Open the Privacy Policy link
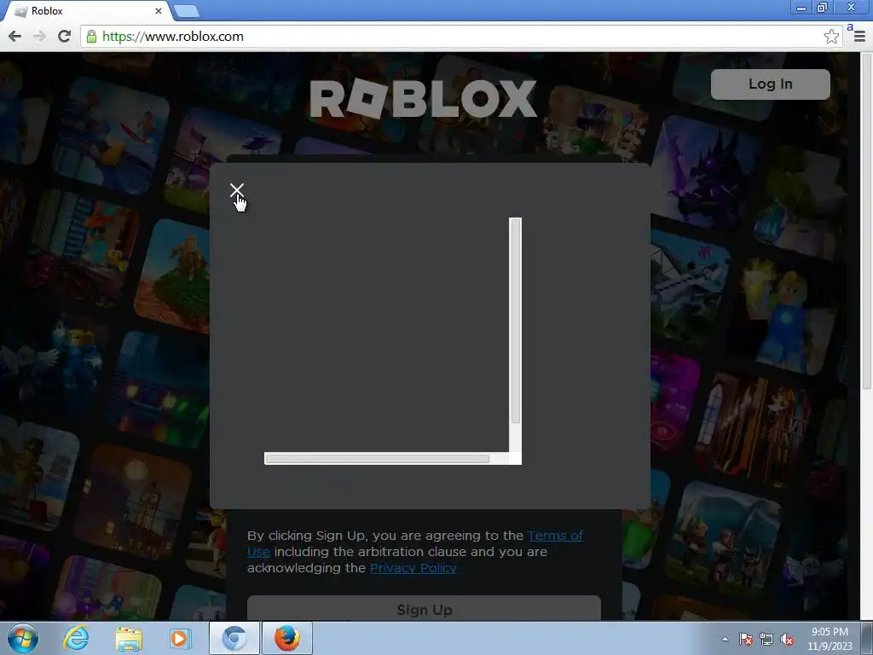873x655 pixels. click(413, 568)
